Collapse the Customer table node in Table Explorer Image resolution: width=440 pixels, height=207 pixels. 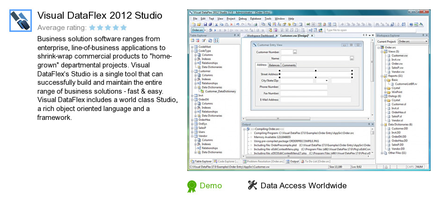192,71
